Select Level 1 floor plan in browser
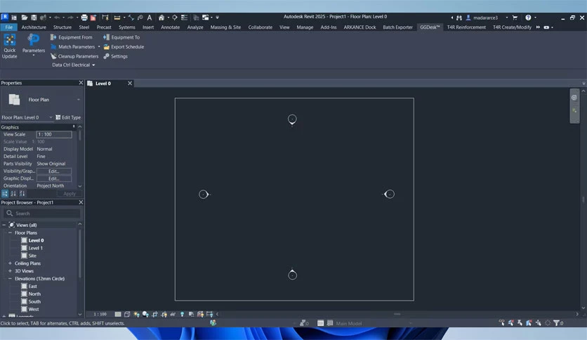The height and width of the screenshot is (340, 587). [36, 248]
